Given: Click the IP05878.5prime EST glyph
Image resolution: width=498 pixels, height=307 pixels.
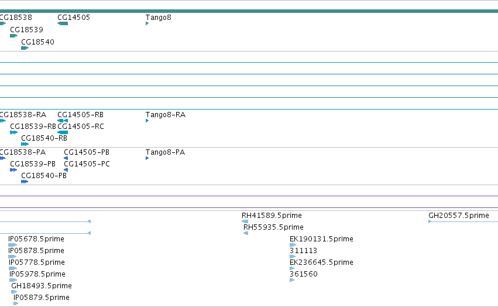Looking at the screenshot, I should point(12,257).
